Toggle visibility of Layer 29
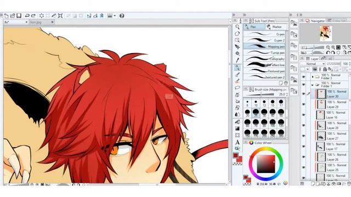 click(304, 105)
